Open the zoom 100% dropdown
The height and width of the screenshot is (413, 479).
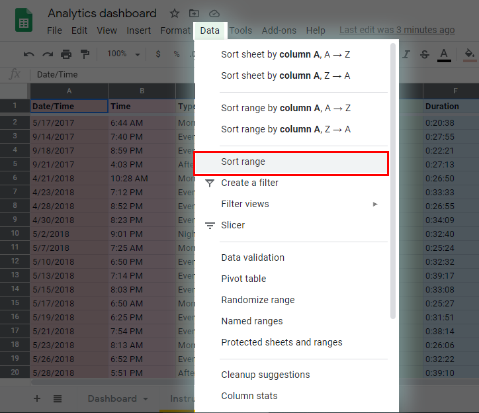(x=121, y=54)
